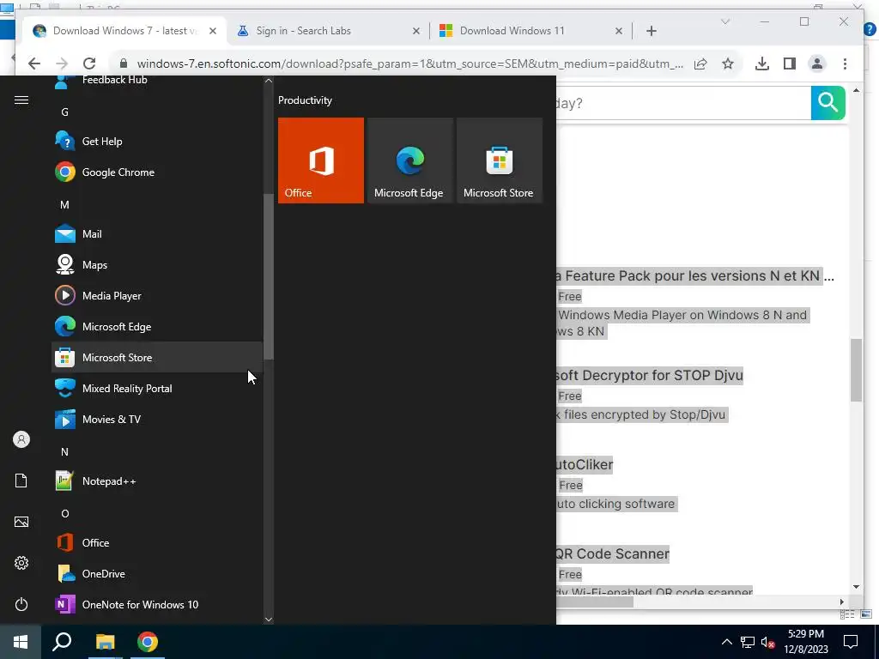
Task: Toggle Chrome side panel
Action: tap(790, 63)
